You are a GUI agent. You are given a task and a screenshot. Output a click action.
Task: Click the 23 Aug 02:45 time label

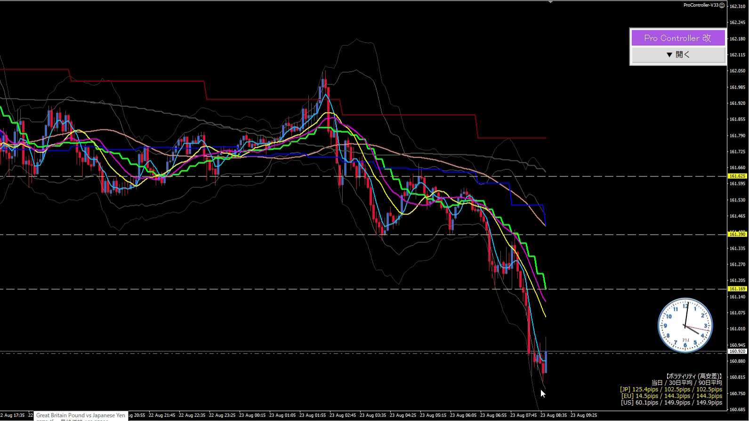coord(344,415)
